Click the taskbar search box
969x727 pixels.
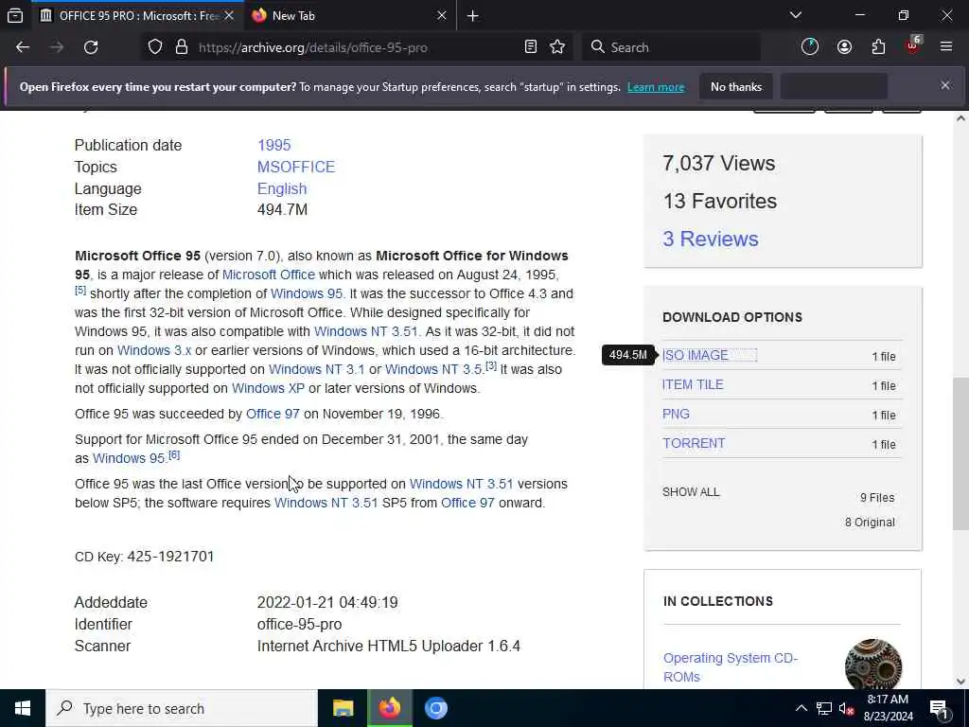click(x=181, y=708)
